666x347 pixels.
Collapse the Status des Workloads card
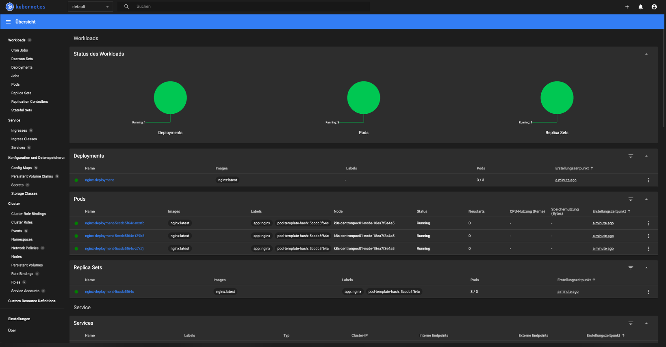point(646,54)
